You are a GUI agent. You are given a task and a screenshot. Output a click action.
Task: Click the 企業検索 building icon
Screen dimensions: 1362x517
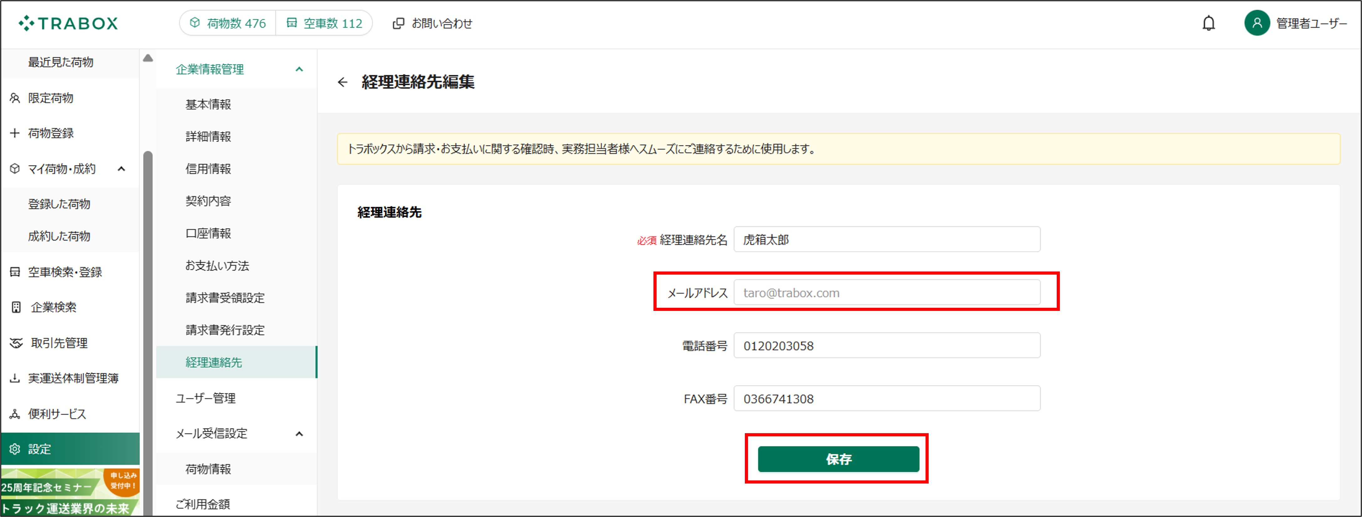click(x=16, y=307)
